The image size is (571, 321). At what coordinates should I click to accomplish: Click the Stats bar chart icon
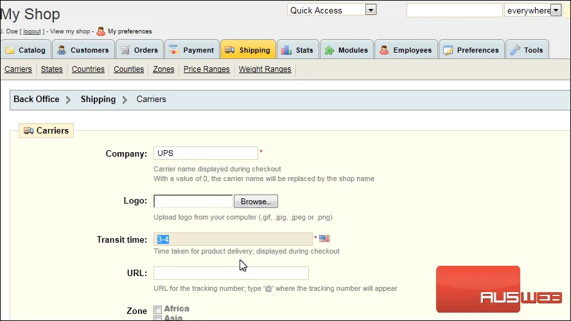(x=286, y=50)
